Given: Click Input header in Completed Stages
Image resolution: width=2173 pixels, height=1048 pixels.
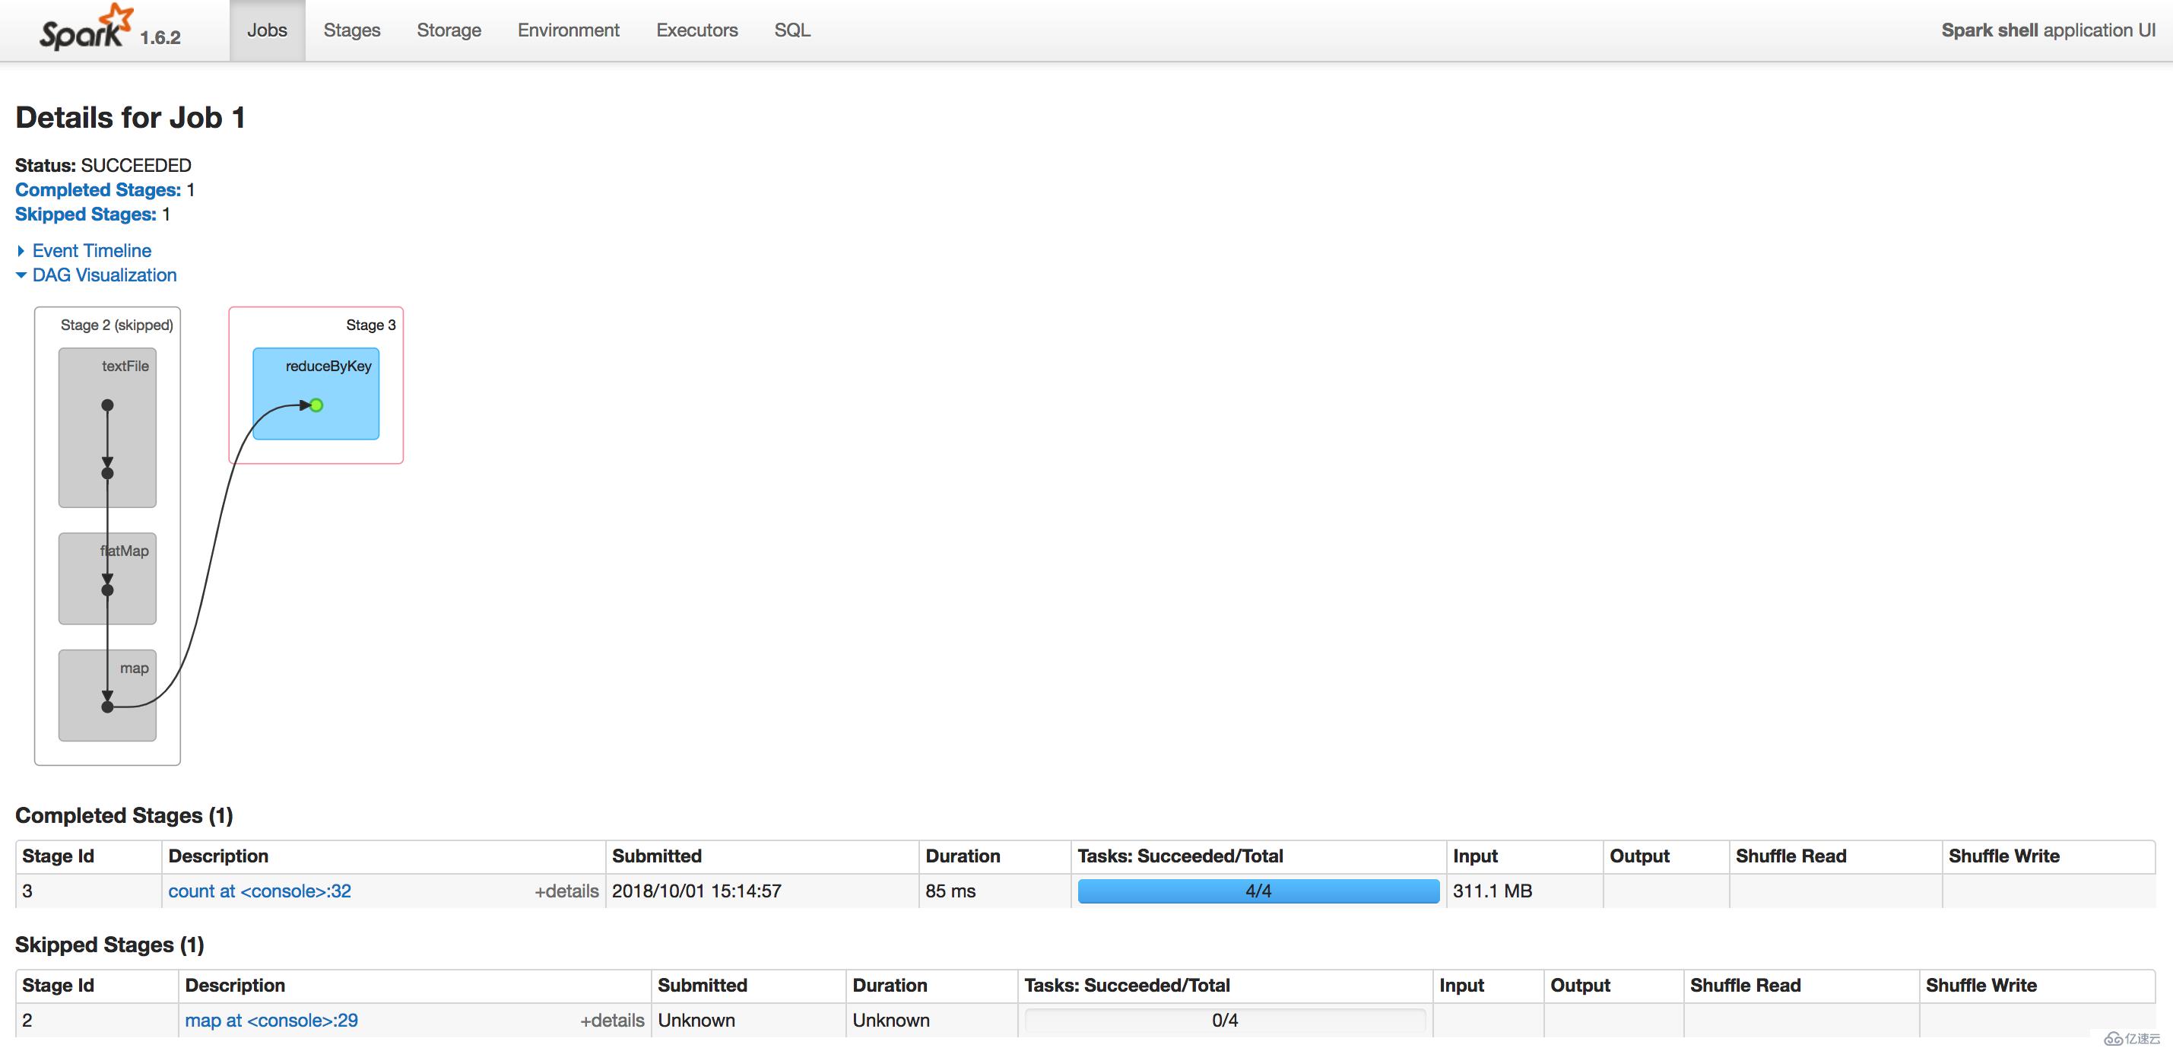Looking at the screenshot, I should click(x=1474, y=856).
